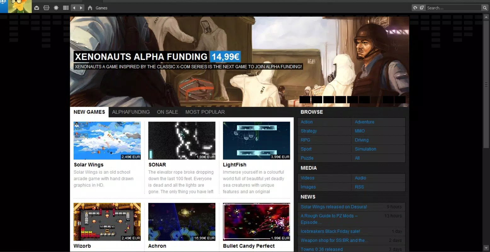490x252 pixels.
Task: Open the LightFish game thumbnail
Action: (256, 140)
